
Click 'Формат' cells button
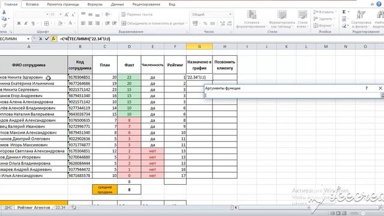pyautogui.click(x=324, y=25)
